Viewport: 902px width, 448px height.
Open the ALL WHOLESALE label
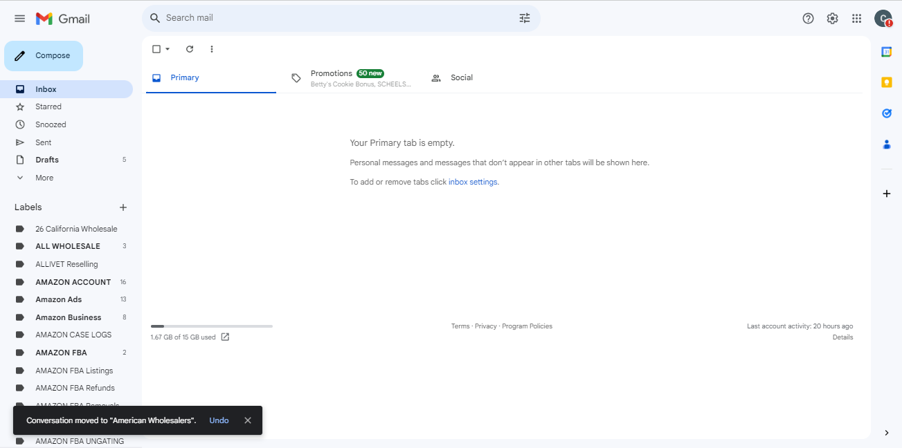pyautogui.click(x=66, y=246)
